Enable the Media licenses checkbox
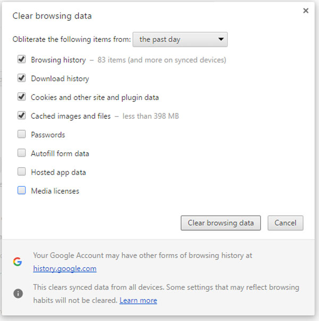This screenshot has width=319, height=321. click(x=22, y=190)
